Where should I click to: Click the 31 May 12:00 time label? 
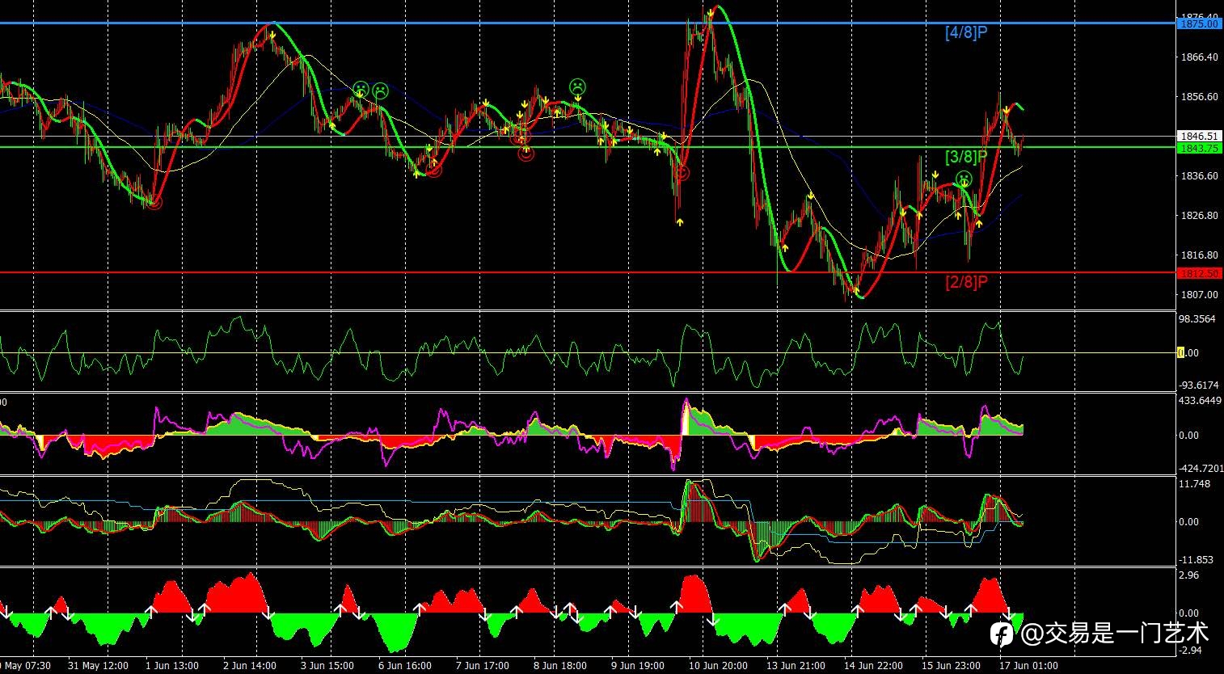(x=98, y=666)
